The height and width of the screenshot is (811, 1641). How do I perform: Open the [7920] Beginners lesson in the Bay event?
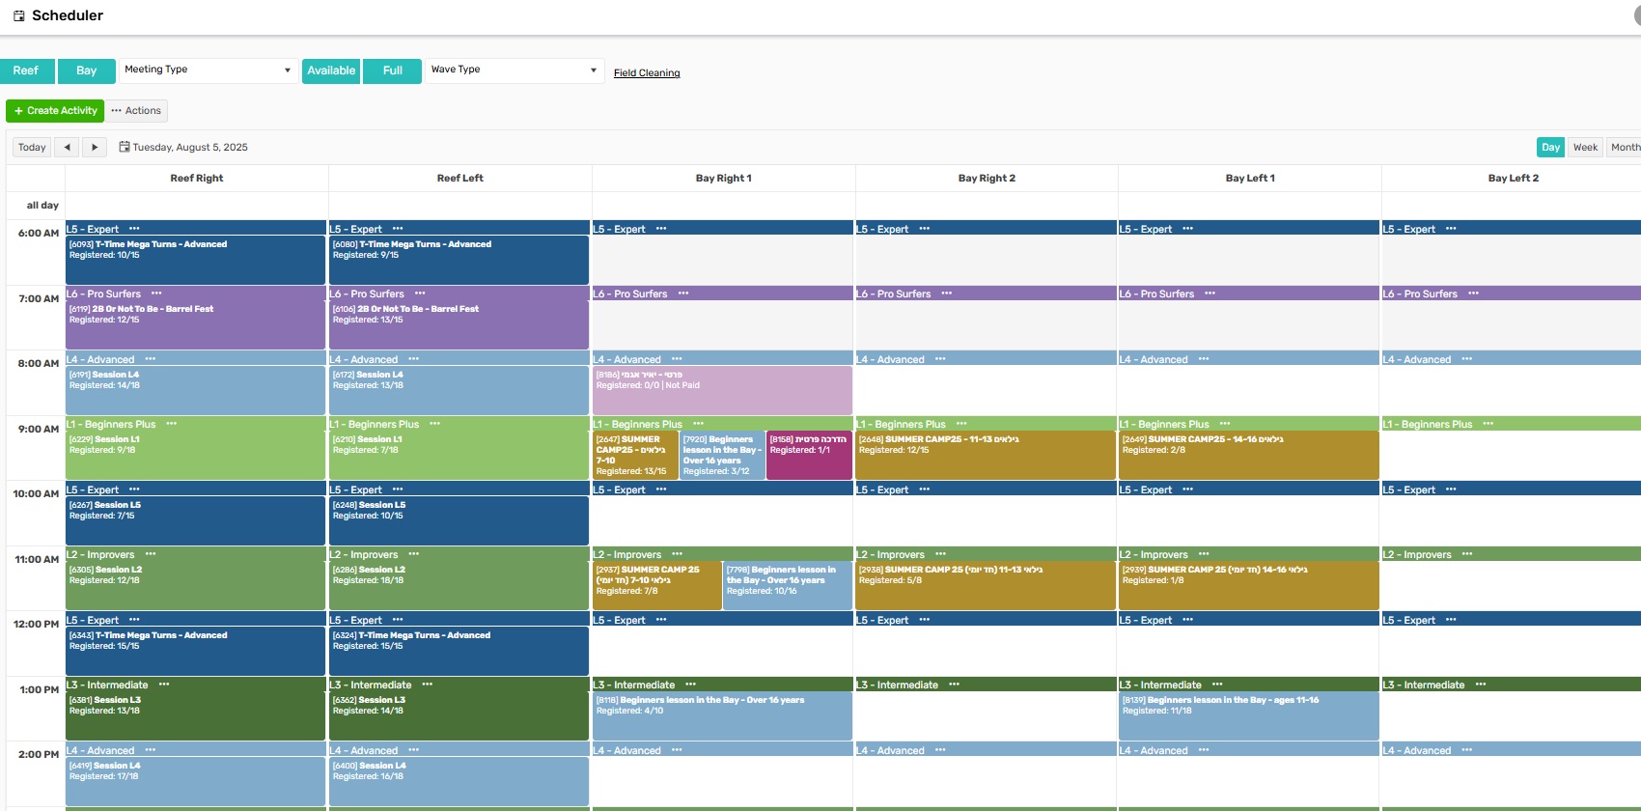coord(722,455)
